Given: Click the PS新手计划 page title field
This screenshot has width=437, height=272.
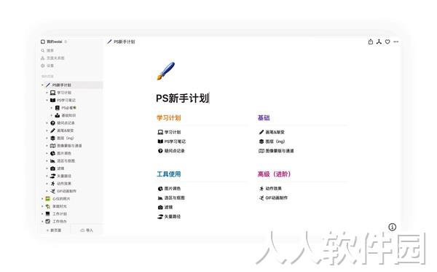Looking at the screenshot, I should click(x=183, y=98).
